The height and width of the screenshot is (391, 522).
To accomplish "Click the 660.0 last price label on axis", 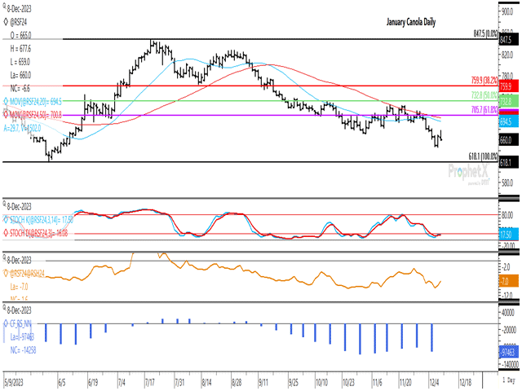I will pyautogui.click(x=505, y=140).
